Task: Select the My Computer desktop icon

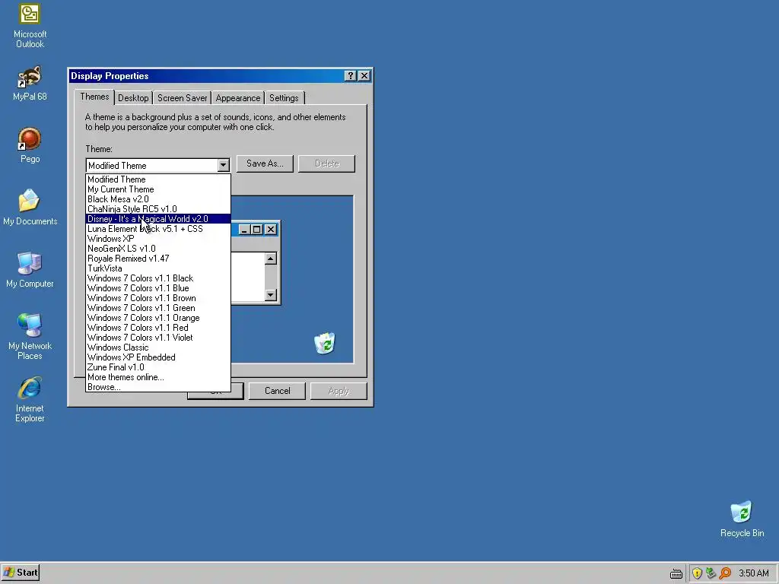Action: point(30,270)
